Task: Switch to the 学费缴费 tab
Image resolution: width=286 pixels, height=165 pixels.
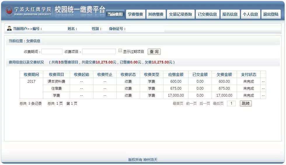Action: coord(135,14)
